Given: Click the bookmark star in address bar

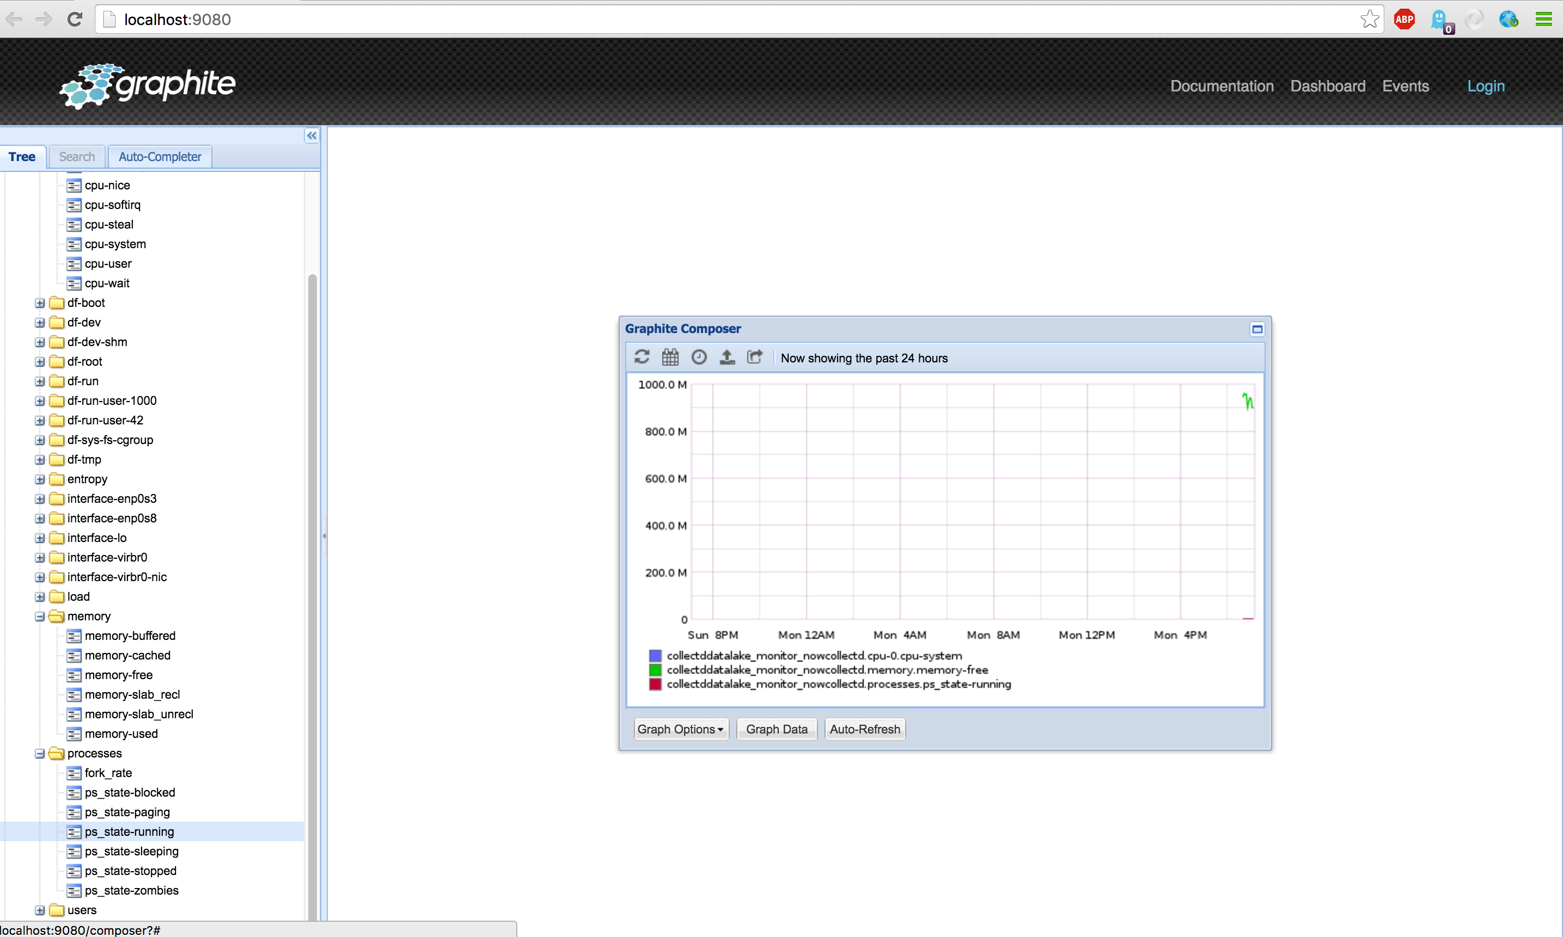Looking at the screenshot, I should (x=1369, y=20).
